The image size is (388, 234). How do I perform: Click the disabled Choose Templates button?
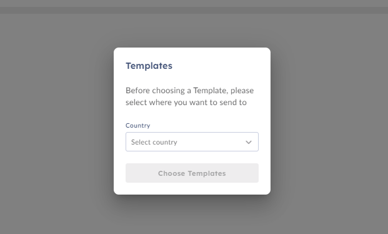[192, 173]
